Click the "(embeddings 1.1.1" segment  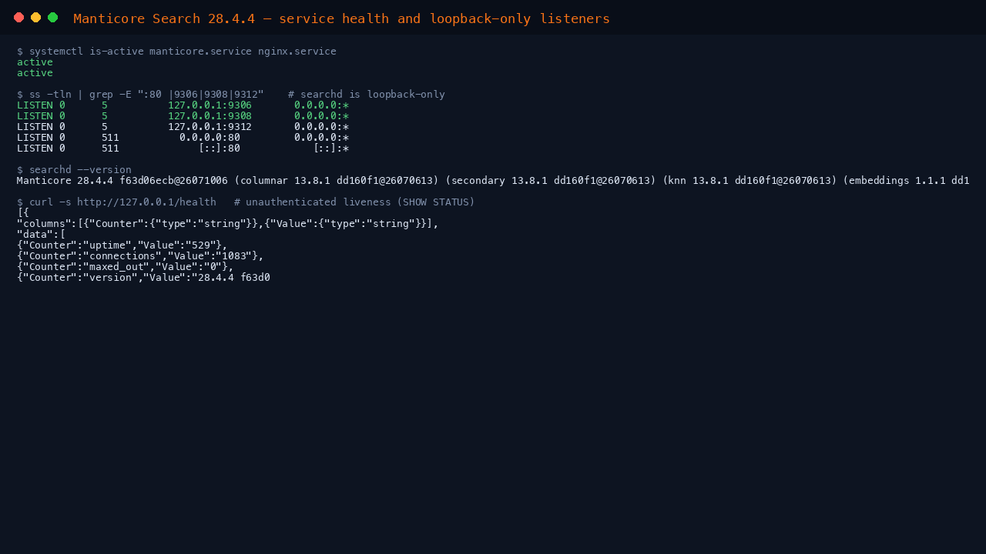click(x=894, y=181)
